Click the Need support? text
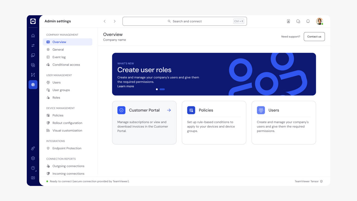The image size is (357, 201). [291, 37]
